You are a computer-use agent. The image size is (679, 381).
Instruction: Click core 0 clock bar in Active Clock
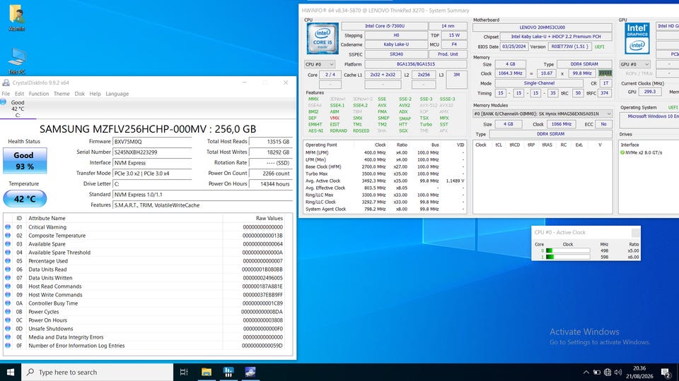pyautogui.click(x=568, y=250)
